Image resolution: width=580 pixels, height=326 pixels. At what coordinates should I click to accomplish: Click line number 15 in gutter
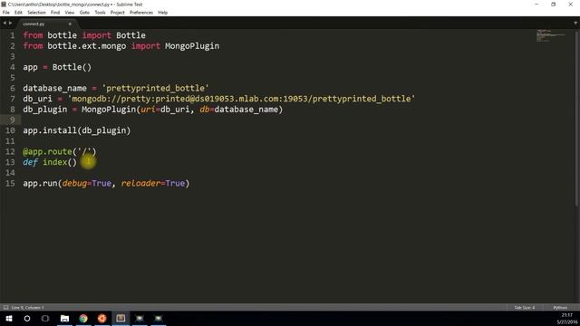click(x=10, y=183)
